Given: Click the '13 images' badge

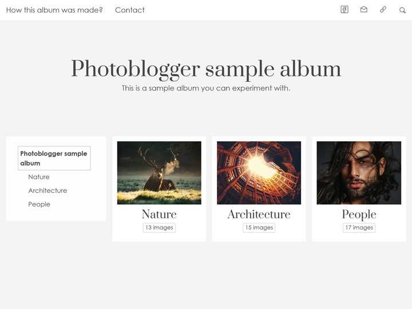Looking at the screenshot, I should pos(159,228).
